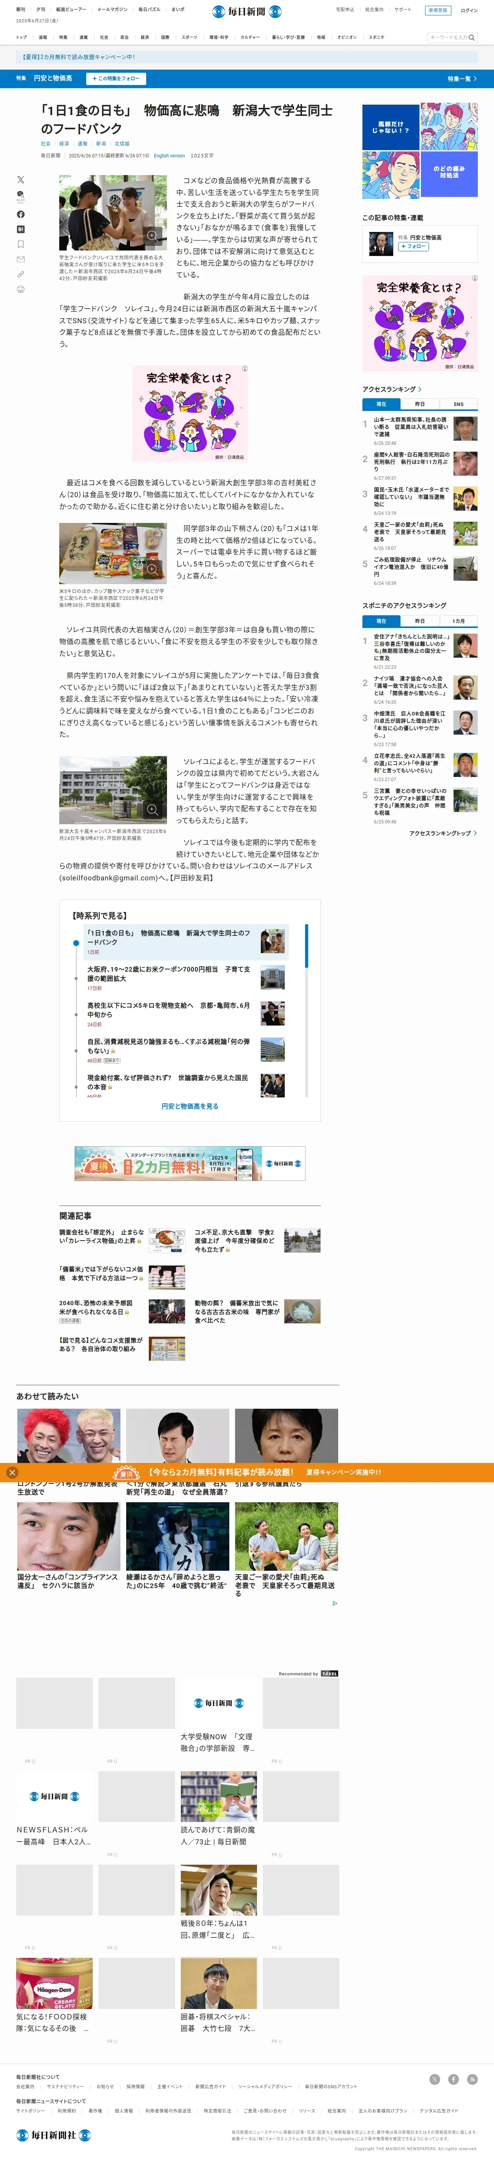
Task: Click 新規登録 button in header
Action: 437,10
